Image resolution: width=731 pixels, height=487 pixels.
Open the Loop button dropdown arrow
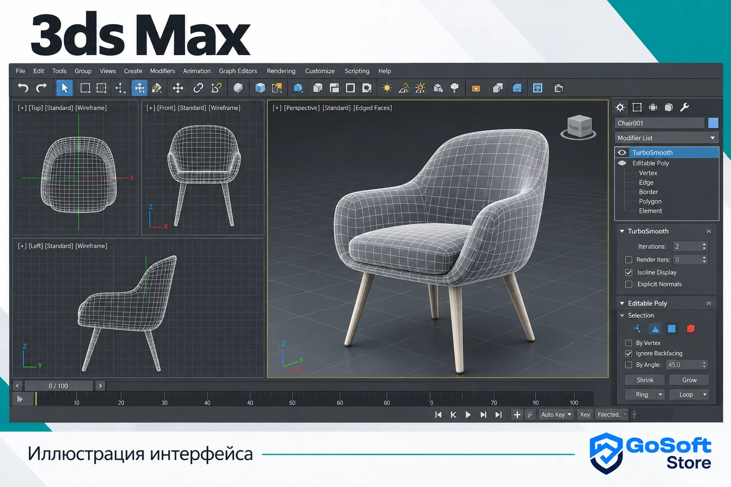(x=705, y=395)
